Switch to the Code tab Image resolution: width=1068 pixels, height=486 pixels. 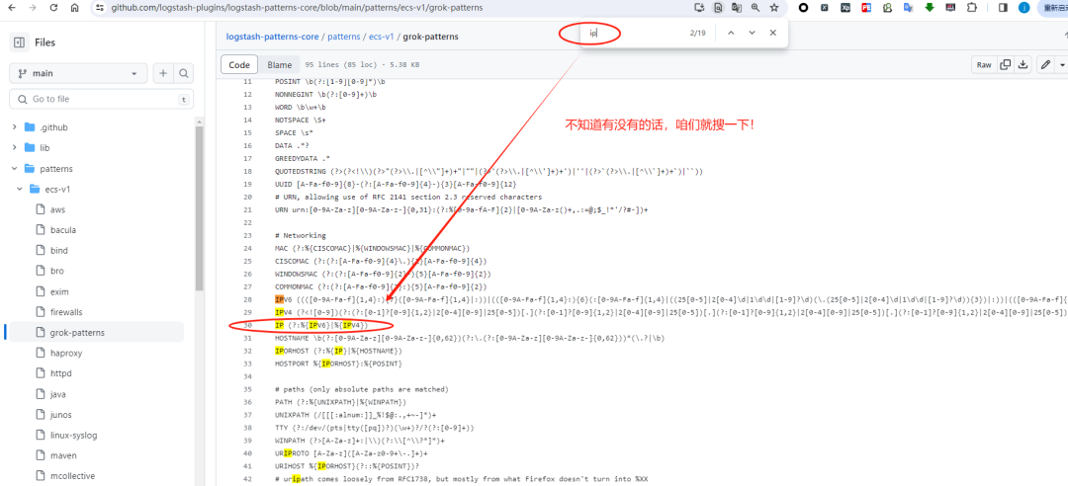click(239, 64)
